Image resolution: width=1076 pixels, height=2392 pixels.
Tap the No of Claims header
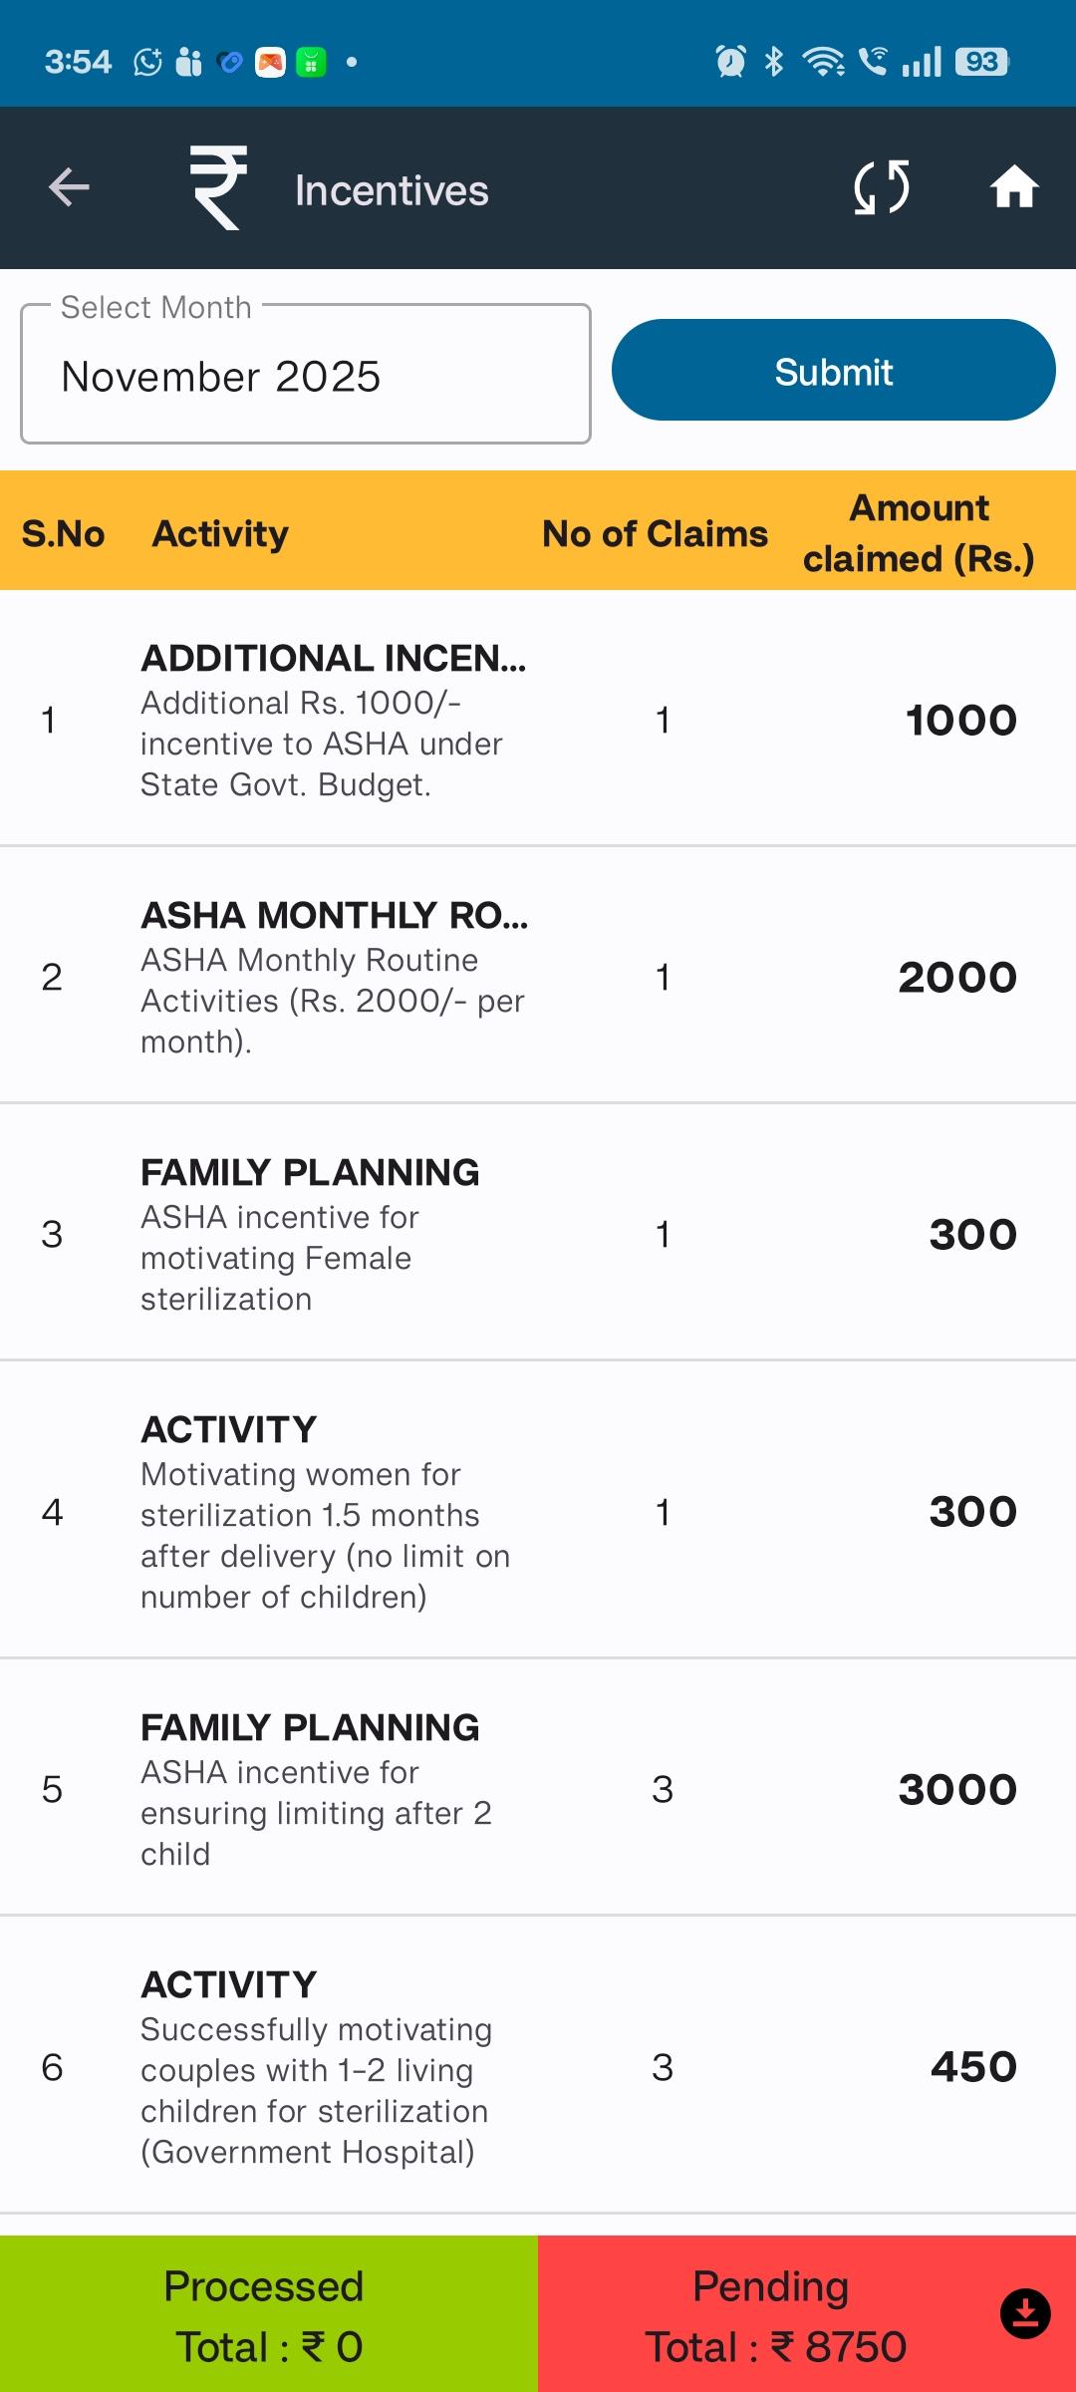(655, 534)
